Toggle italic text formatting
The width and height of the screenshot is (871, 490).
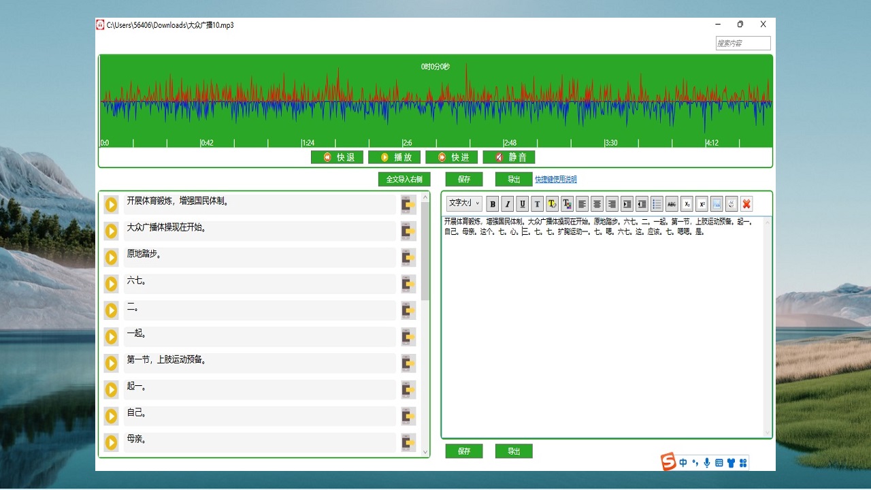[508, 203]
